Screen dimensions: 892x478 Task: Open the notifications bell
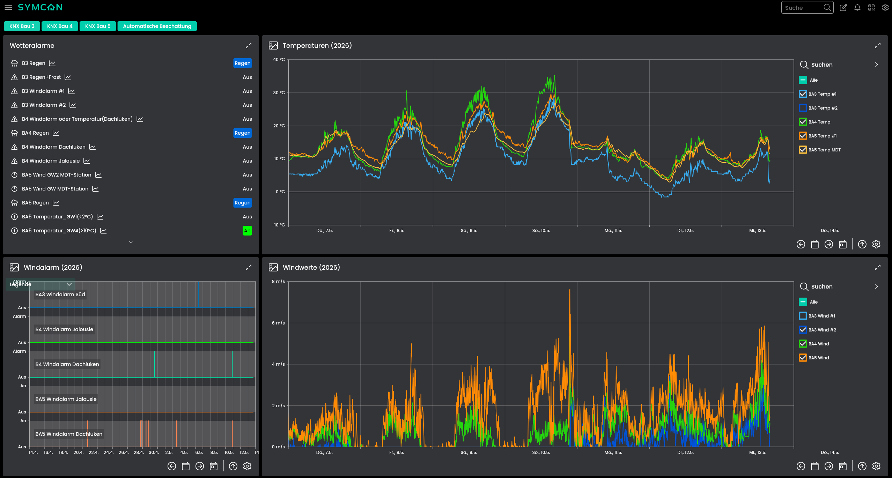point(857,8)
